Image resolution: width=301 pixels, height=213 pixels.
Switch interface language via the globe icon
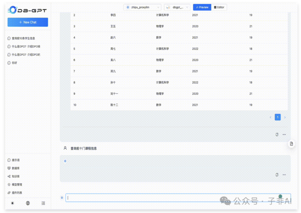28,203
